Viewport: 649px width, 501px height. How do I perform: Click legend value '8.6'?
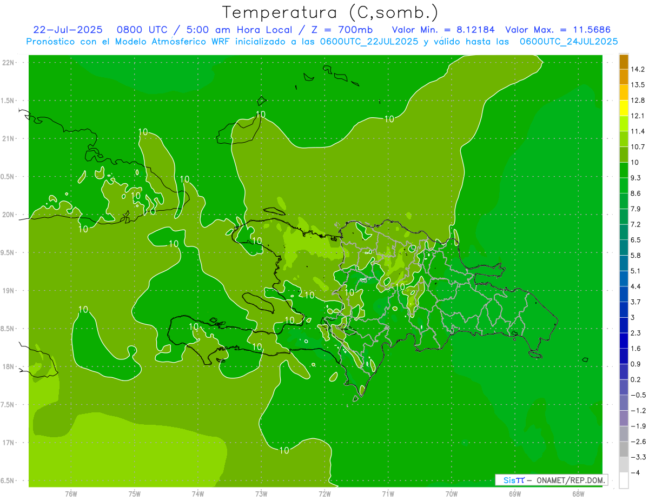tap(636, 193)
